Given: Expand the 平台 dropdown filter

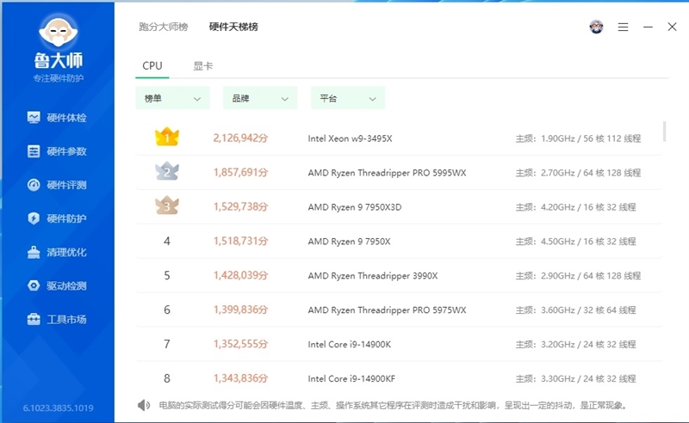Looking at the screenshot, I should coord(348,98).
